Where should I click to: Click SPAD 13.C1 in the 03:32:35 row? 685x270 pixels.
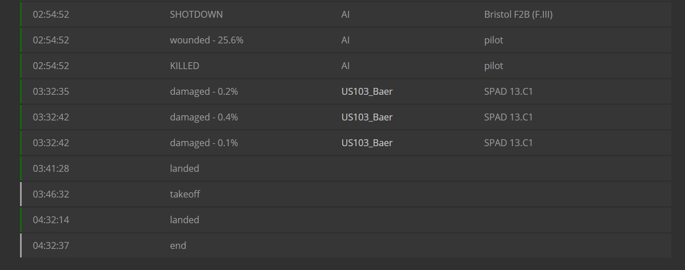(508, 91)
